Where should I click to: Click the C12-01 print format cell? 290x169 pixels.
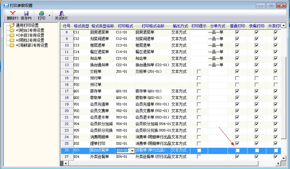point(125,39)
